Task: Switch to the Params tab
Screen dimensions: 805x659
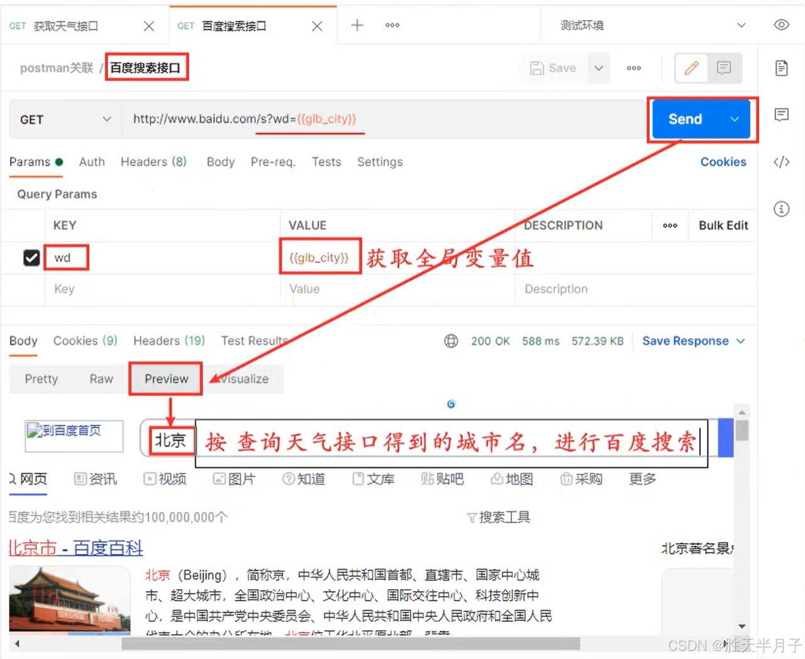Action: tap(36, 162)
